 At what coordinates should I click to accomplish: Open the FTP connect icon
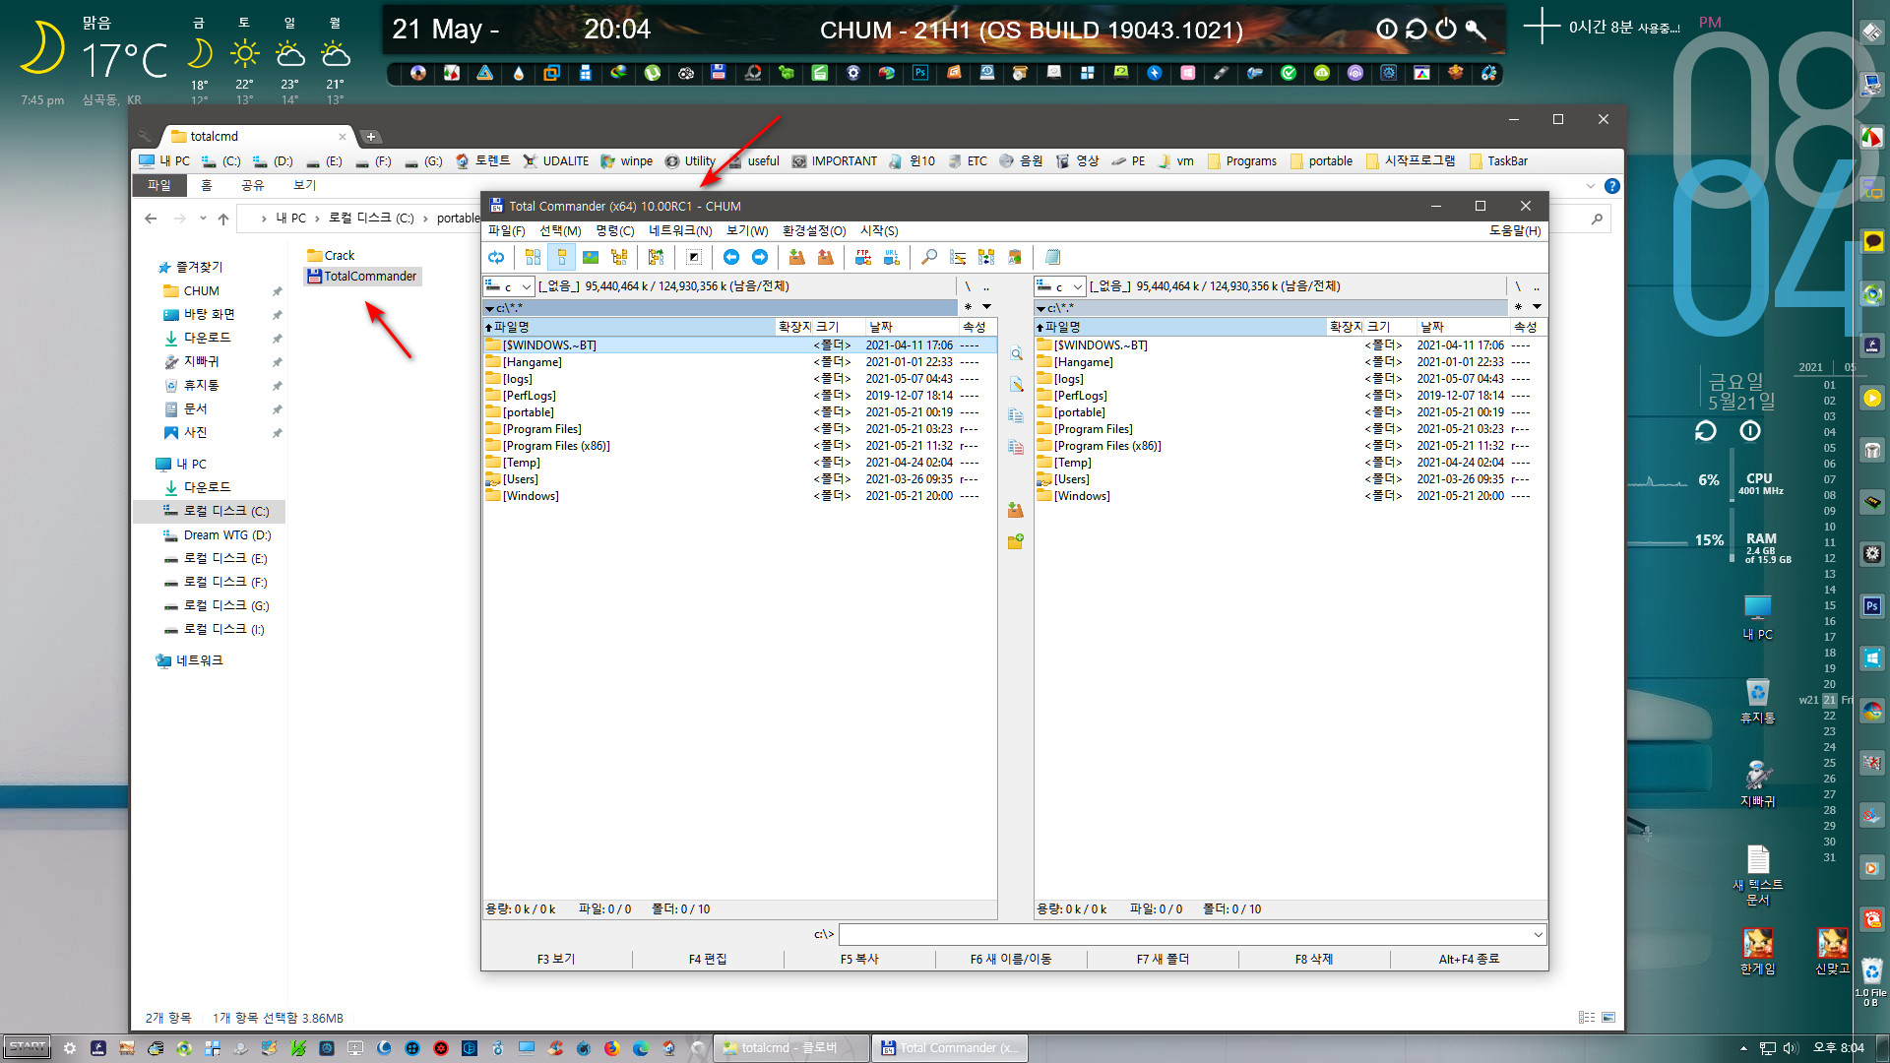coord(863,258)
